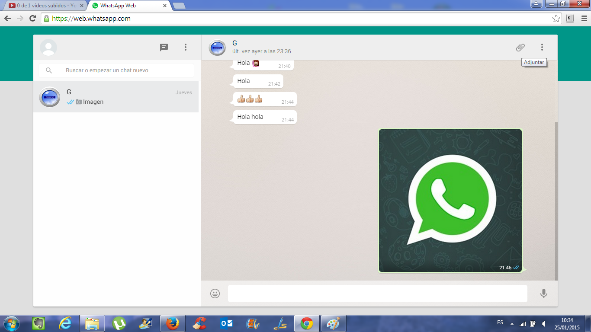Open the emoji picker smiley icon
The image size is (591, 332).
point(215,294)
